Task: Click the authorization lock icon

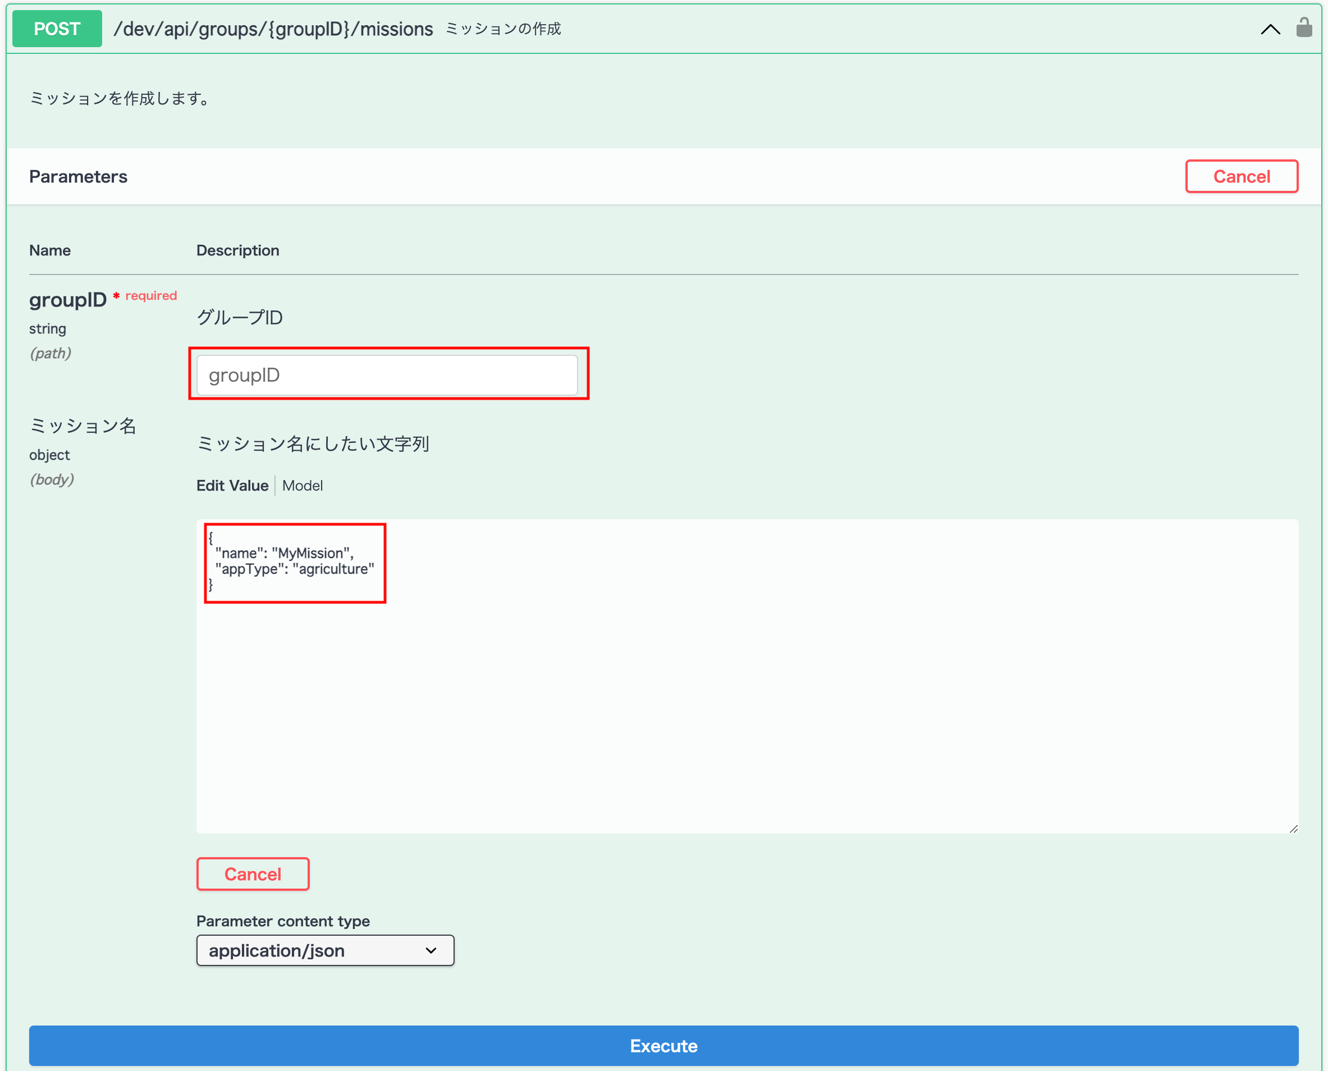Action: point(1303,28)
